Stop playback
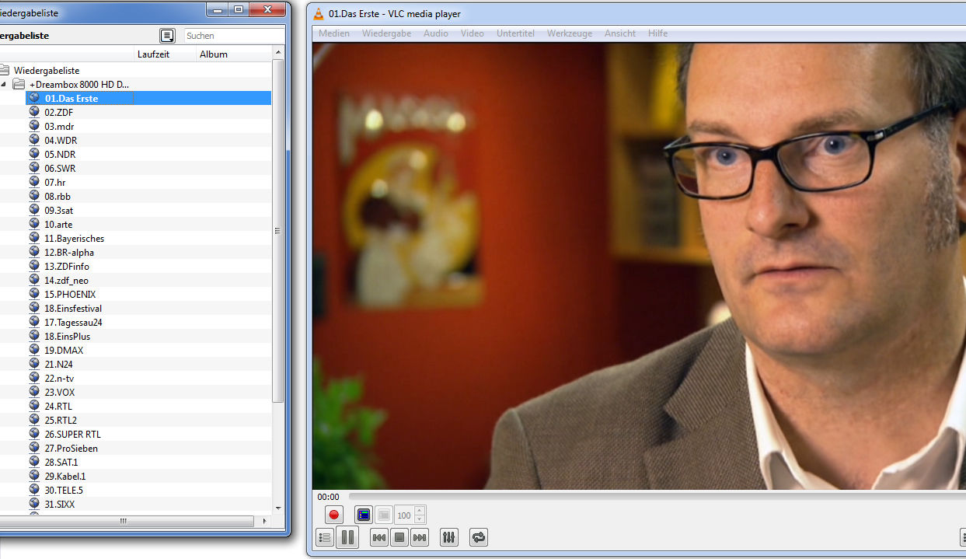The width and height of the screenshot is (966, 559). tap(399, 537)
